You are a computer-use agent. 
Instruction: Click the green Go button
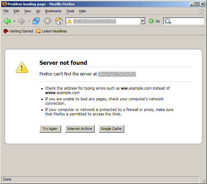[154, 21]
